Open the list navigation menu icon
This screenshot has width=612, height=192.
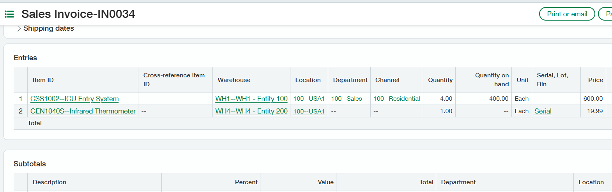tap(9, 14)
